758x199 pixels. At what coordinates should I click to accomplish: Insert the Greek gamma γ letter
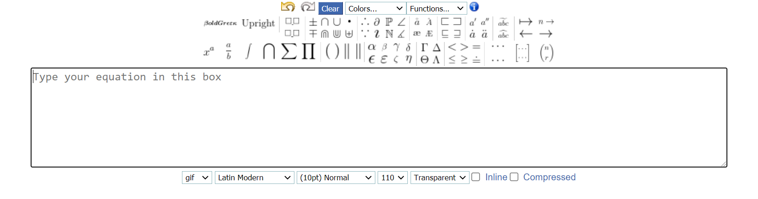click(396, 47)
